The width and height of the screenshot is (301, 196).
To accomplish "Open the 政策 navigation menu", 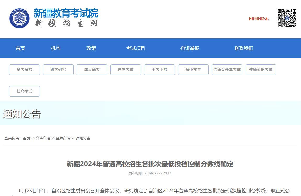I will point(91,48).
